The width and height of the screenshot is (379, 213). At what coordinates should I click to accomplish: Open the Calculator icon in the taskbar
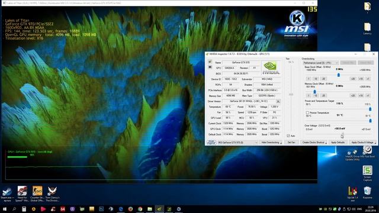[x=24, y=209]
